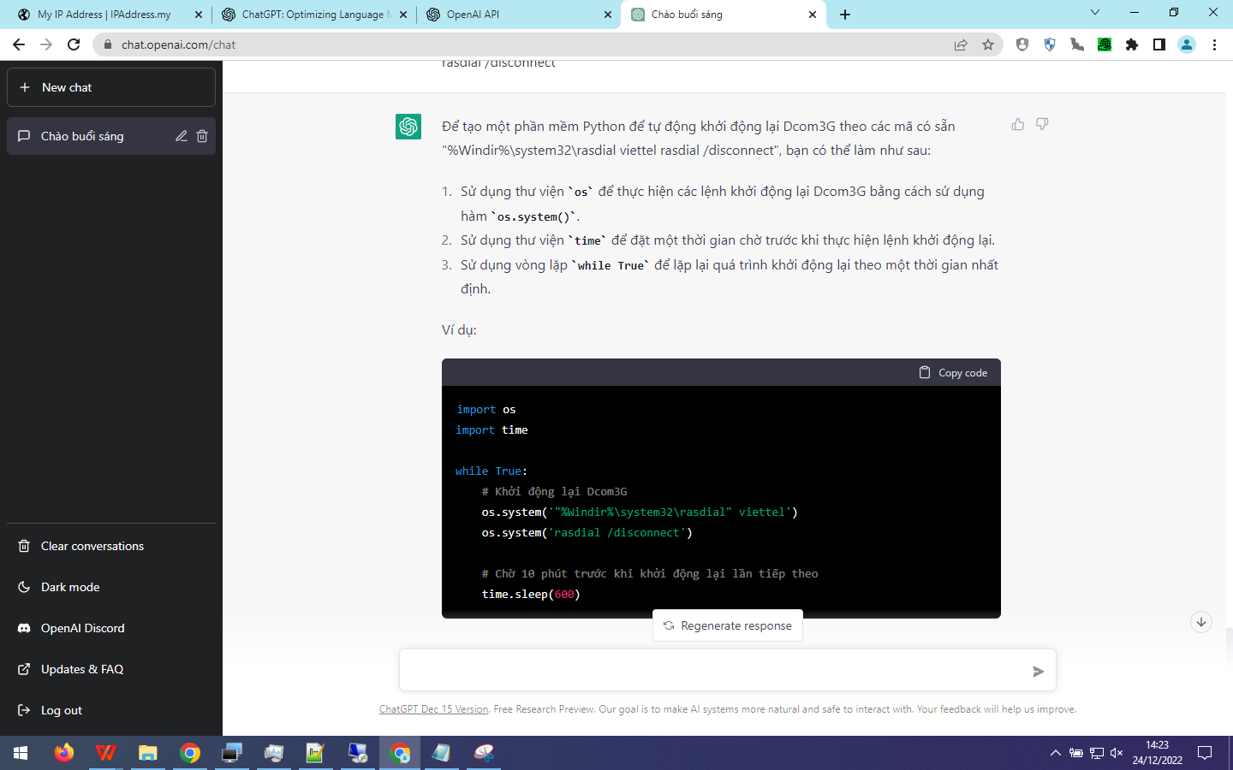Click scroll-to-bottom arrow button
The width and height of the screenshot is (1233, 770).
tap(1200, 622)
